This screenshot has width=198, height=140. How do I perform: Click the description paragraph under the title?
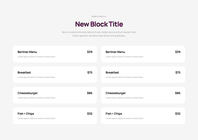[99, 34]
